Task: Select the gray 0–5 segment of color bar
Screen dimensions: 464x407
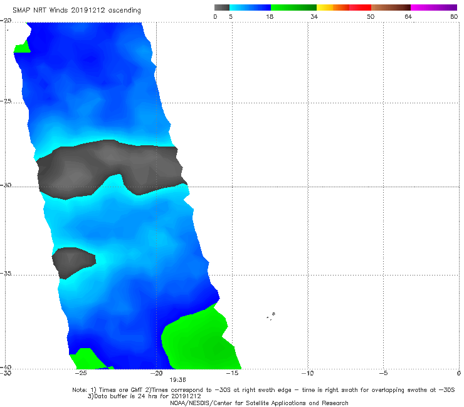Action: [222, 8]
